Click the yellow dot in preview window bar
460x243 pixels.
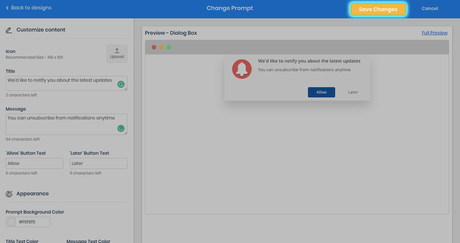[x=161, y=47]
